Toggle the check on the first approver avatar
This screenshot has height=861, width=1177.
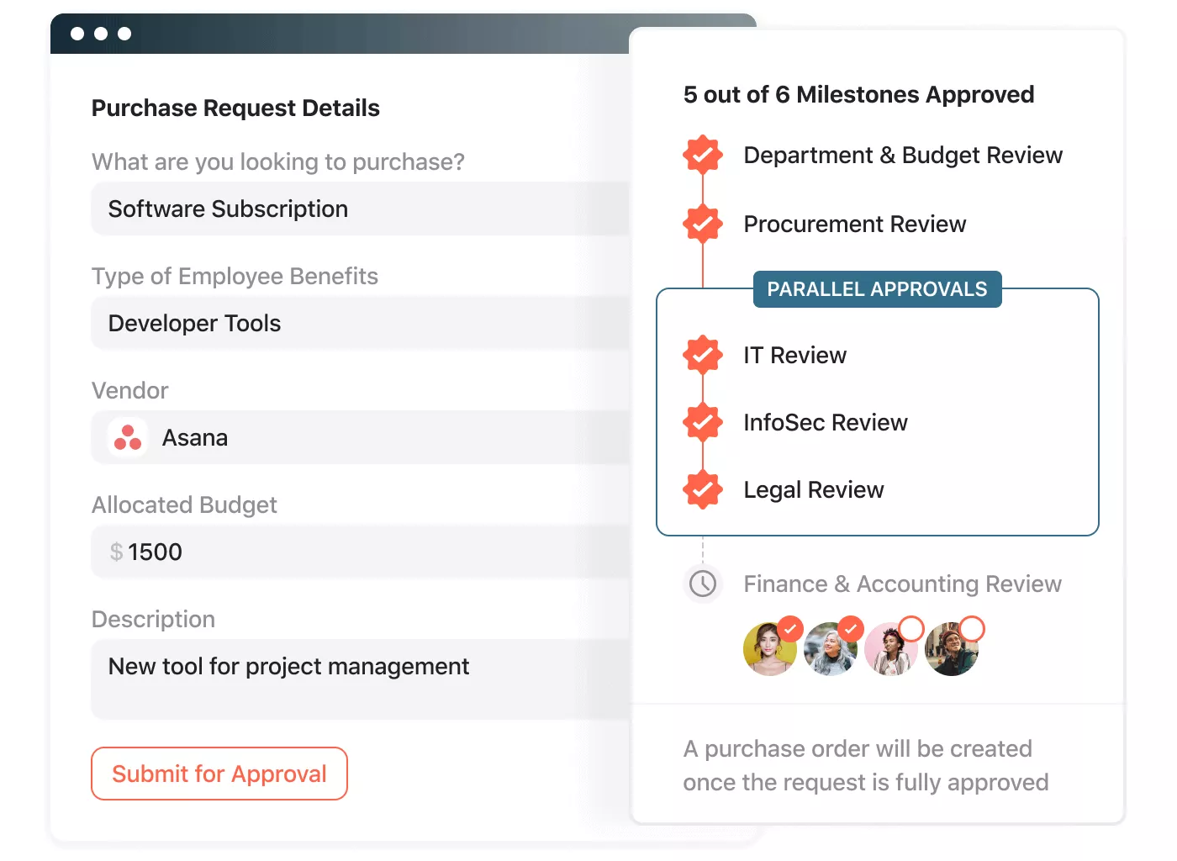(x=790, y=628)
